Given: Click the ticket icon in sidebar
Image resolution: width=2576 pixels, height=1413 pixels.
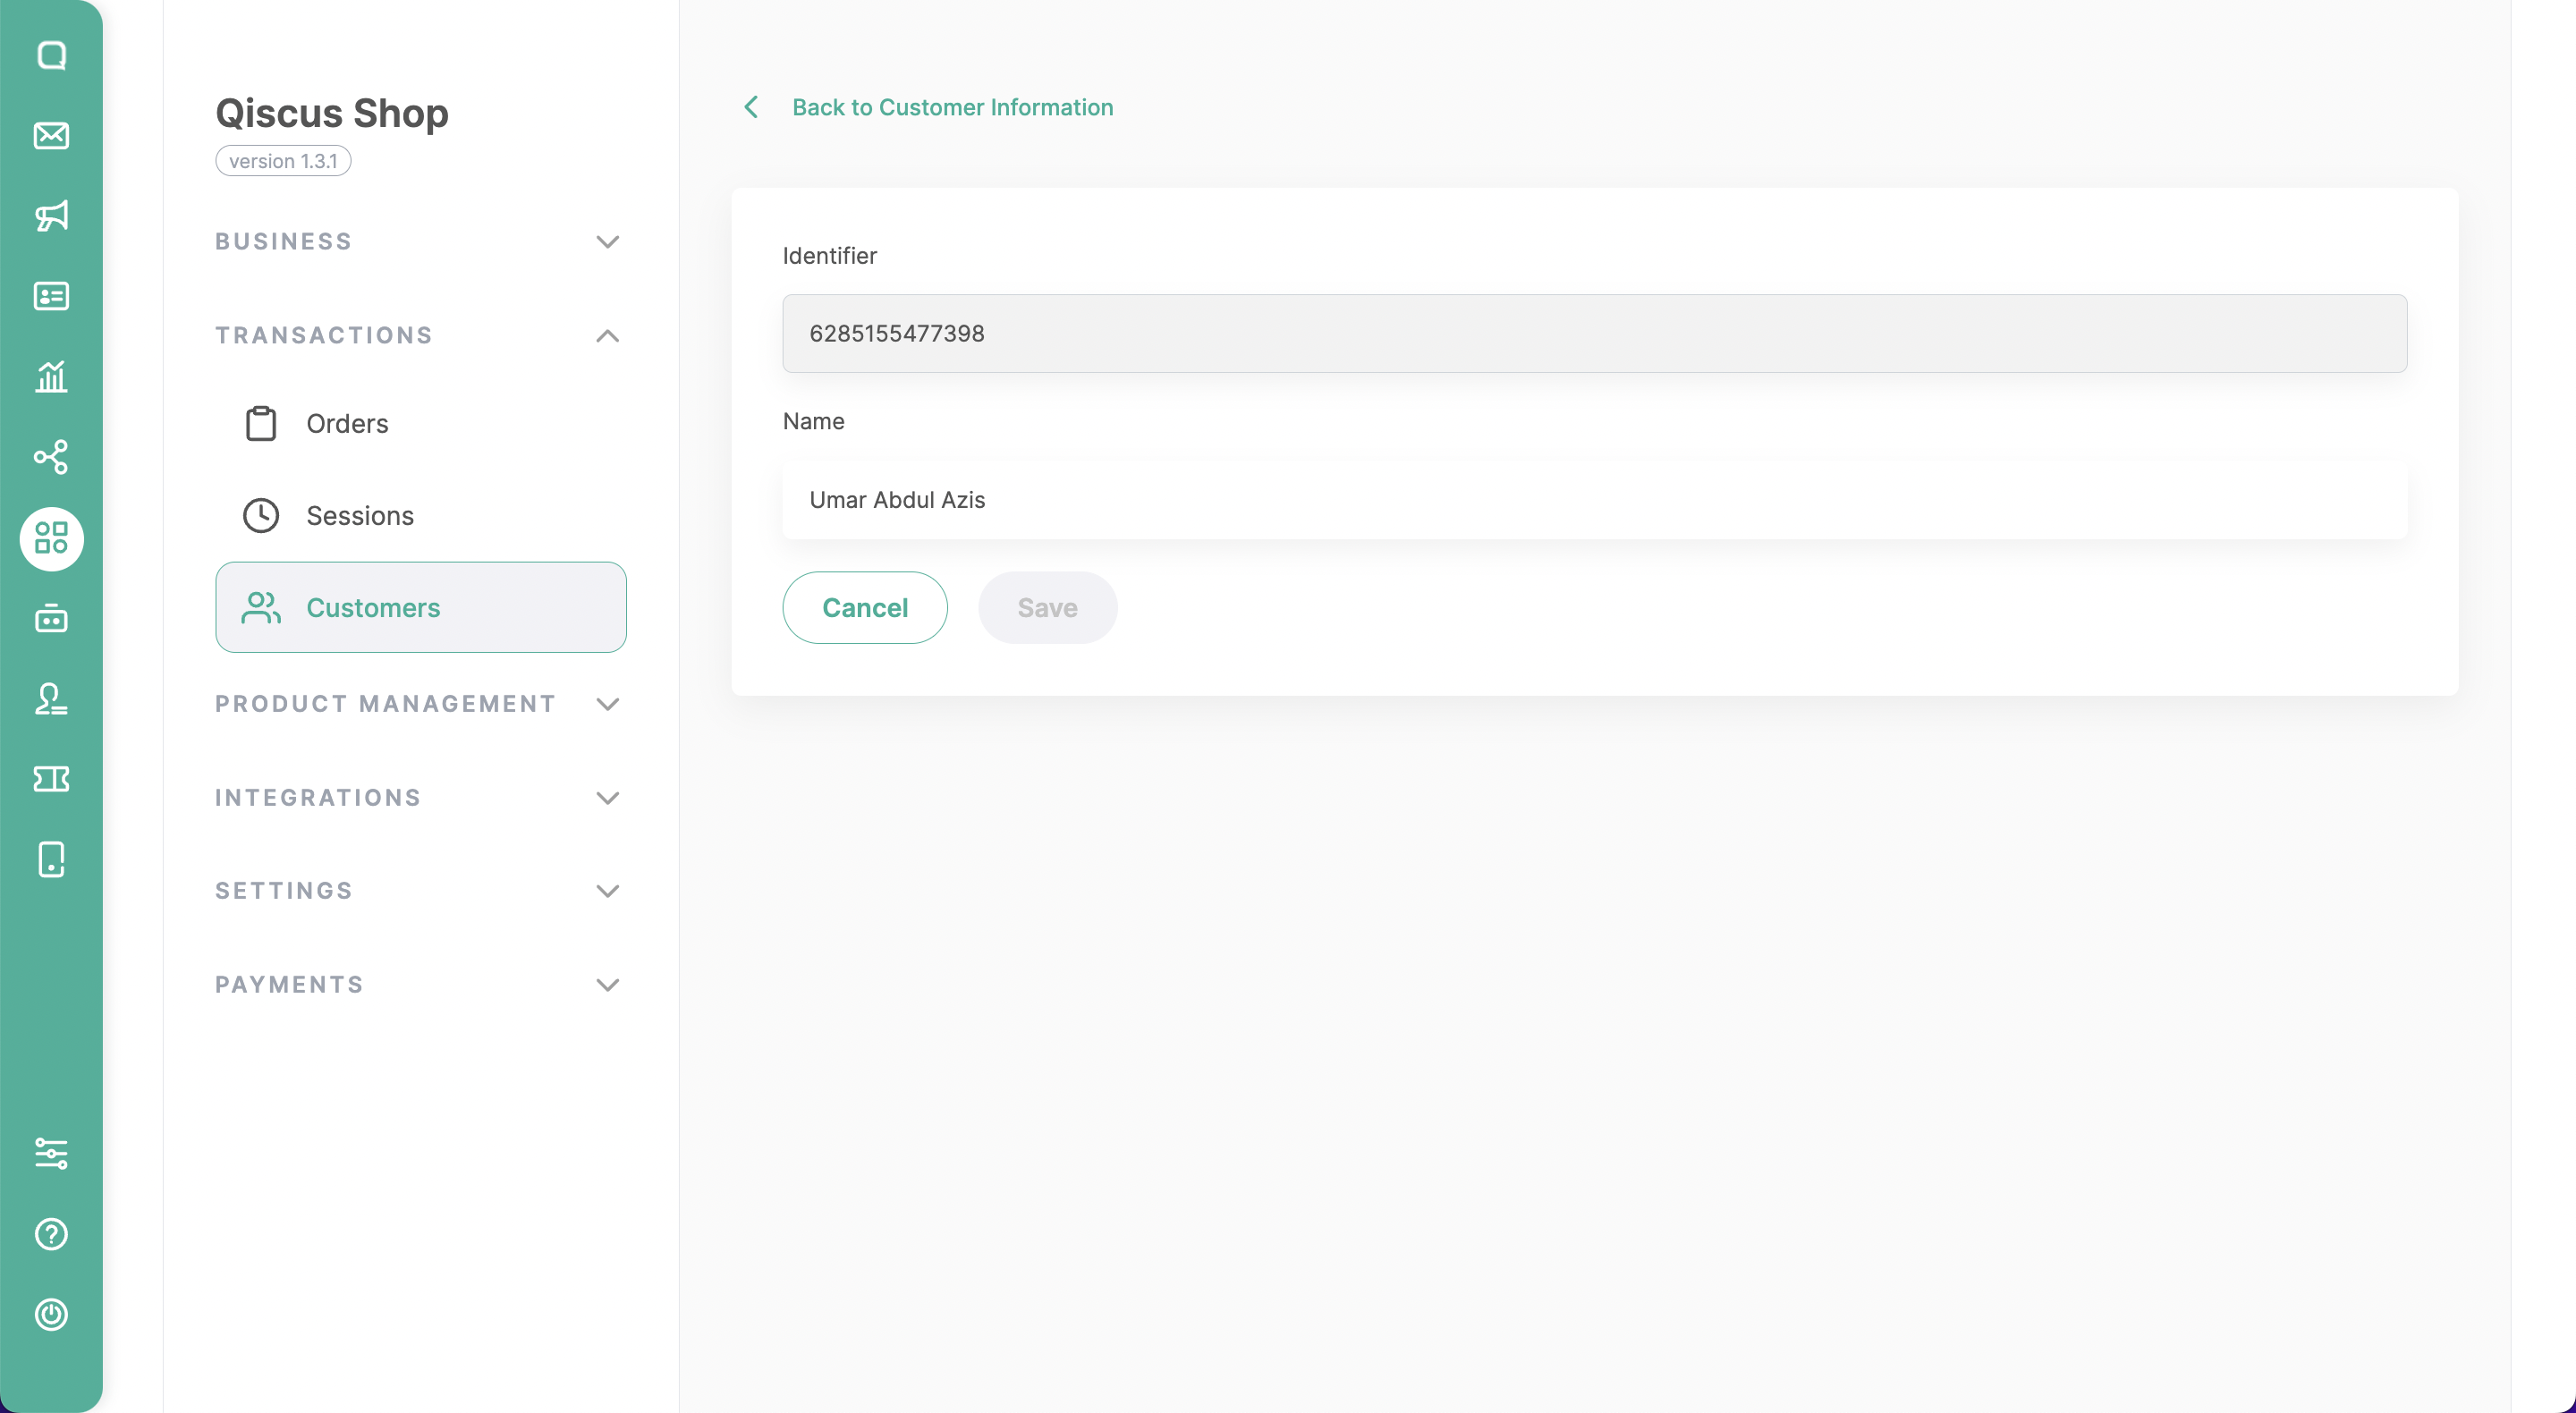Looking at the screenshot, I should coord(51,779).
